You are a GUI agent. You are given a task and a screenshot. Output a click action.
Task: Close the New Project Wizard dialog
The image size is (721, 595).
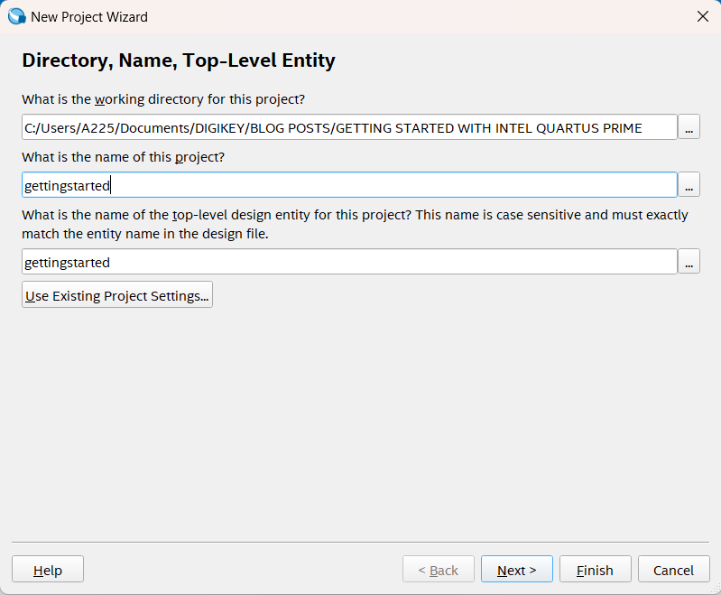coord(703,16)
